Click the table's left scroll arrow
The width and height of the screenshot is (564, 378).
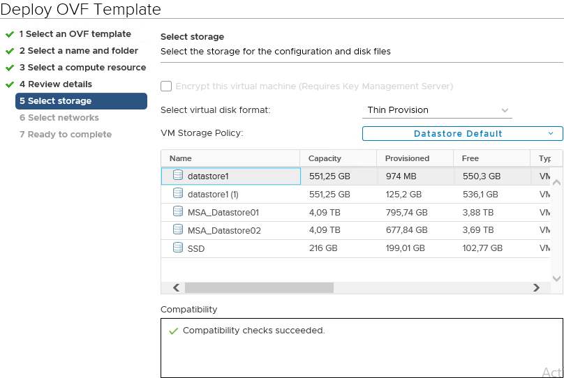(x=176, y=287)
